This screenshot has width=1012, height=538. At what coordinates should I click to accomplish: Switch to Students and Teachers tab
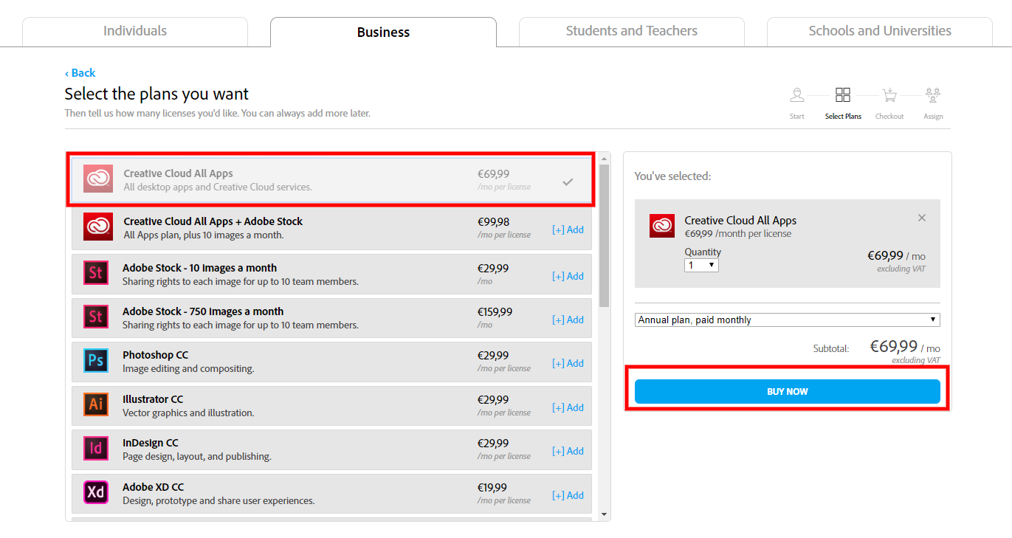point(631,31)
